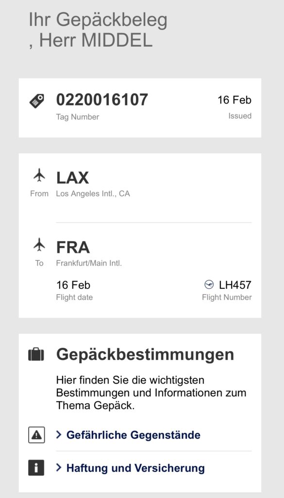Image resolution: width=284 pixels, height=498 pixels.
Task: Expand chevron before Gefährliche Gegenstände
Action: pyautogui.click(x=59, y=434)
